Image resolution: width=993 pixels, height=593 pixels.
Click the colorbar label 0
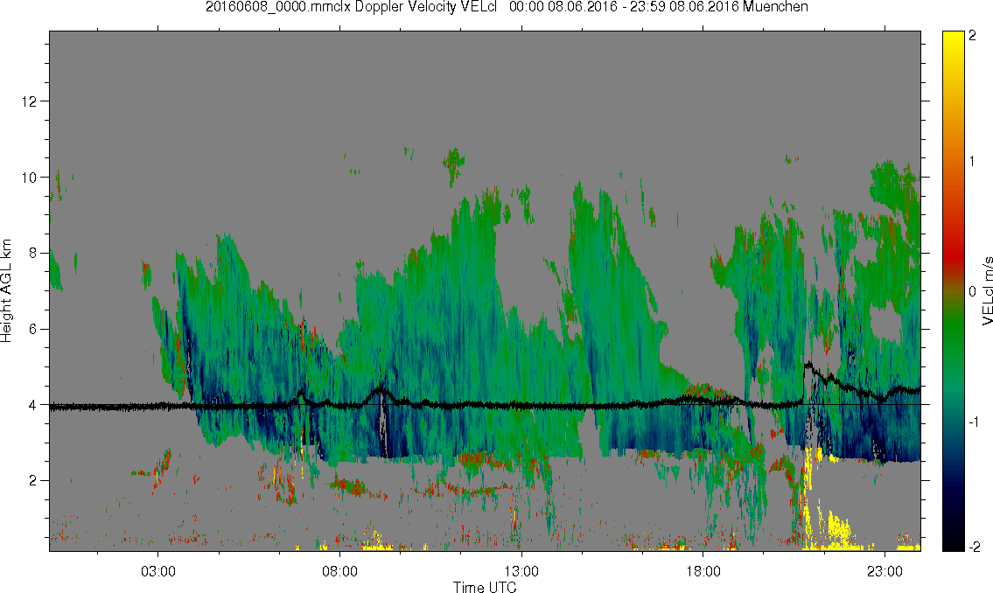point(972,292)
